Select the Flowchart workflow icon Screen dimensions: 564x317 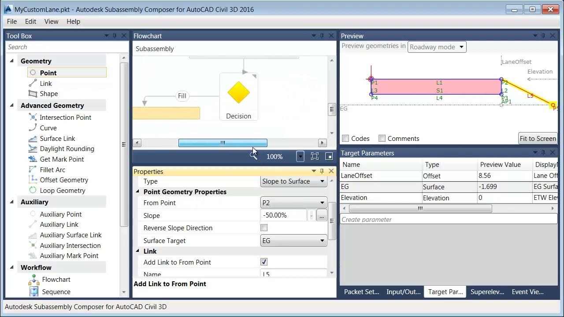[34, 279]
